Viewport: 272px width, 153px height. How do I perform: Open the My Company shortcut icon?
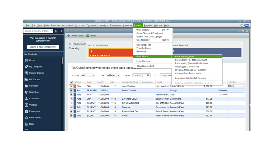pyautogui.click(x=26, y=67)
